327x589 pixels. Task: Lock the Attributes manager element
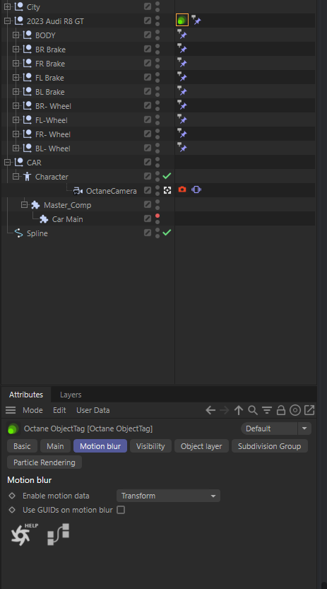(281, 410)
